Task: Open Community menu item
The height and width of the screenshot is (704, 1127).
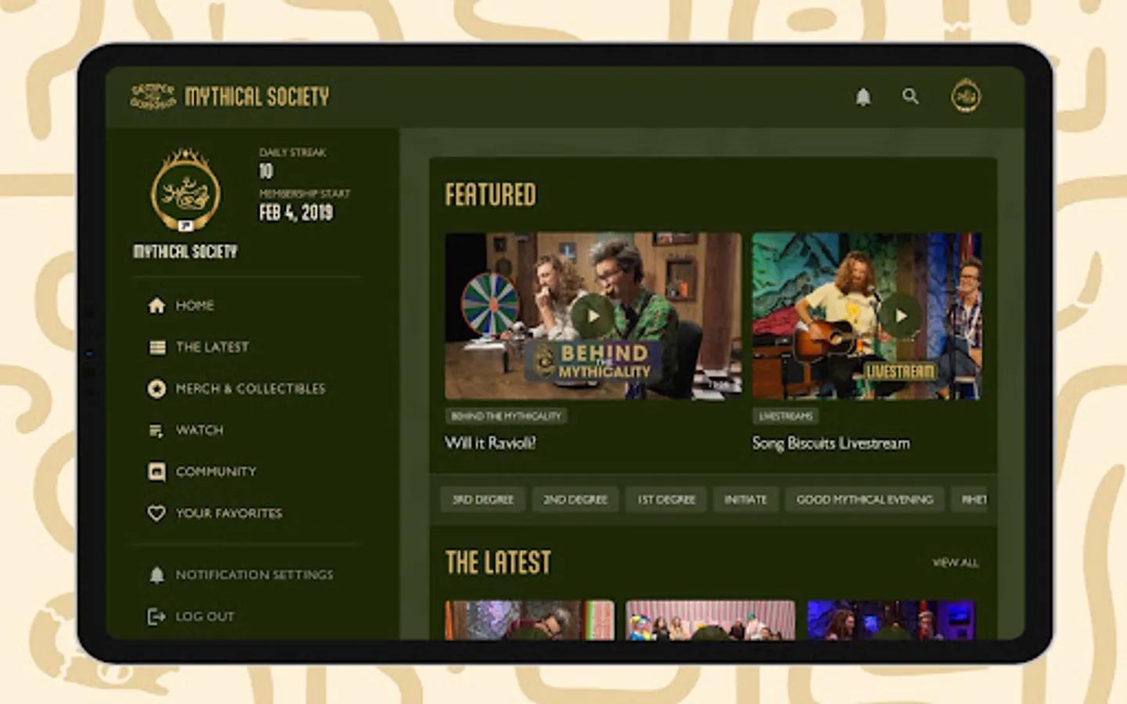Action: [x=216, y=472]
